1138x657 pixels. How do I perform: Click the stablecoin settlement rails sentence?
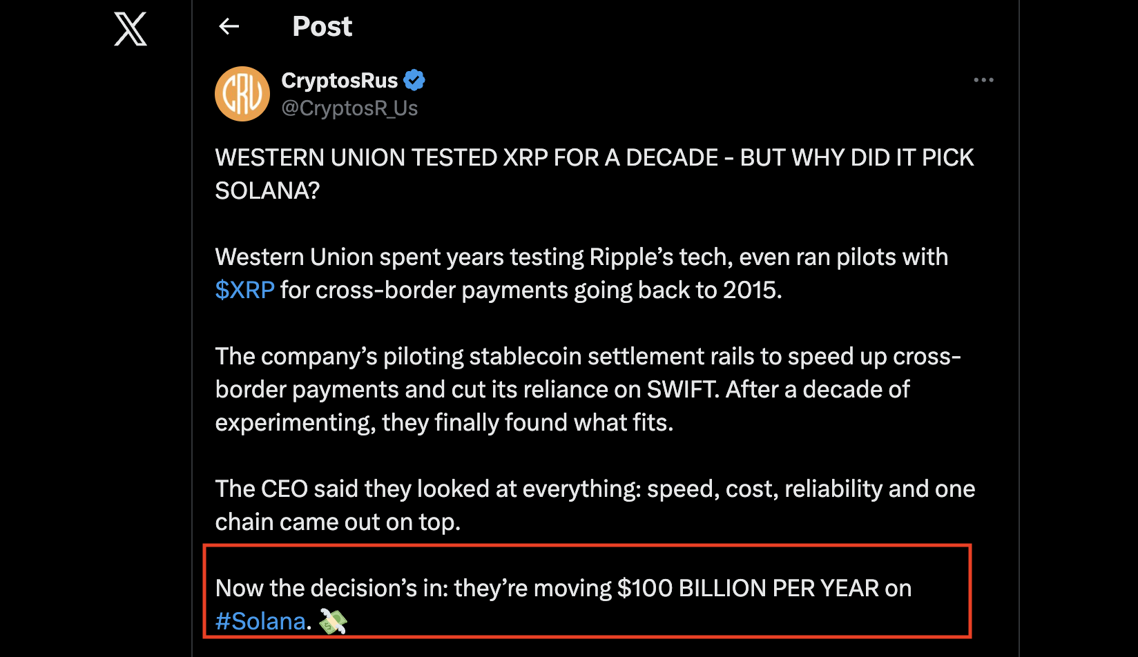click(587, 357)
